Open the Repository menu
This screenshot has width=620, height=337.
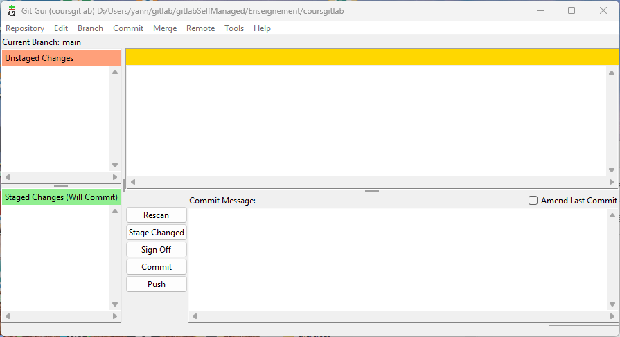click(x=25, y=28)
